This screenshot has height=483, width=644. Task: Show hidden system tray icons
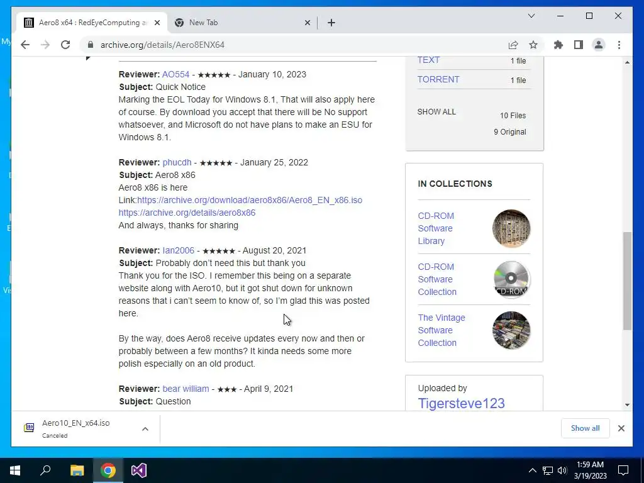(x=532, y=470)
